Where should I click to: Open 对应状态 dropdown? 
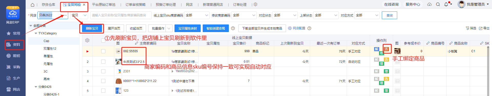point(285,15)
